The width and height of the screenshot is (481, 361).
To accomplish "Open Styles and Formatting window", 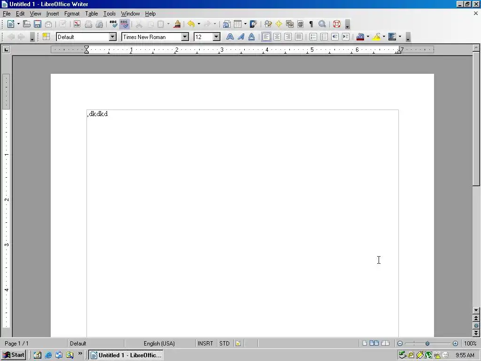I will tap(47, 37).
